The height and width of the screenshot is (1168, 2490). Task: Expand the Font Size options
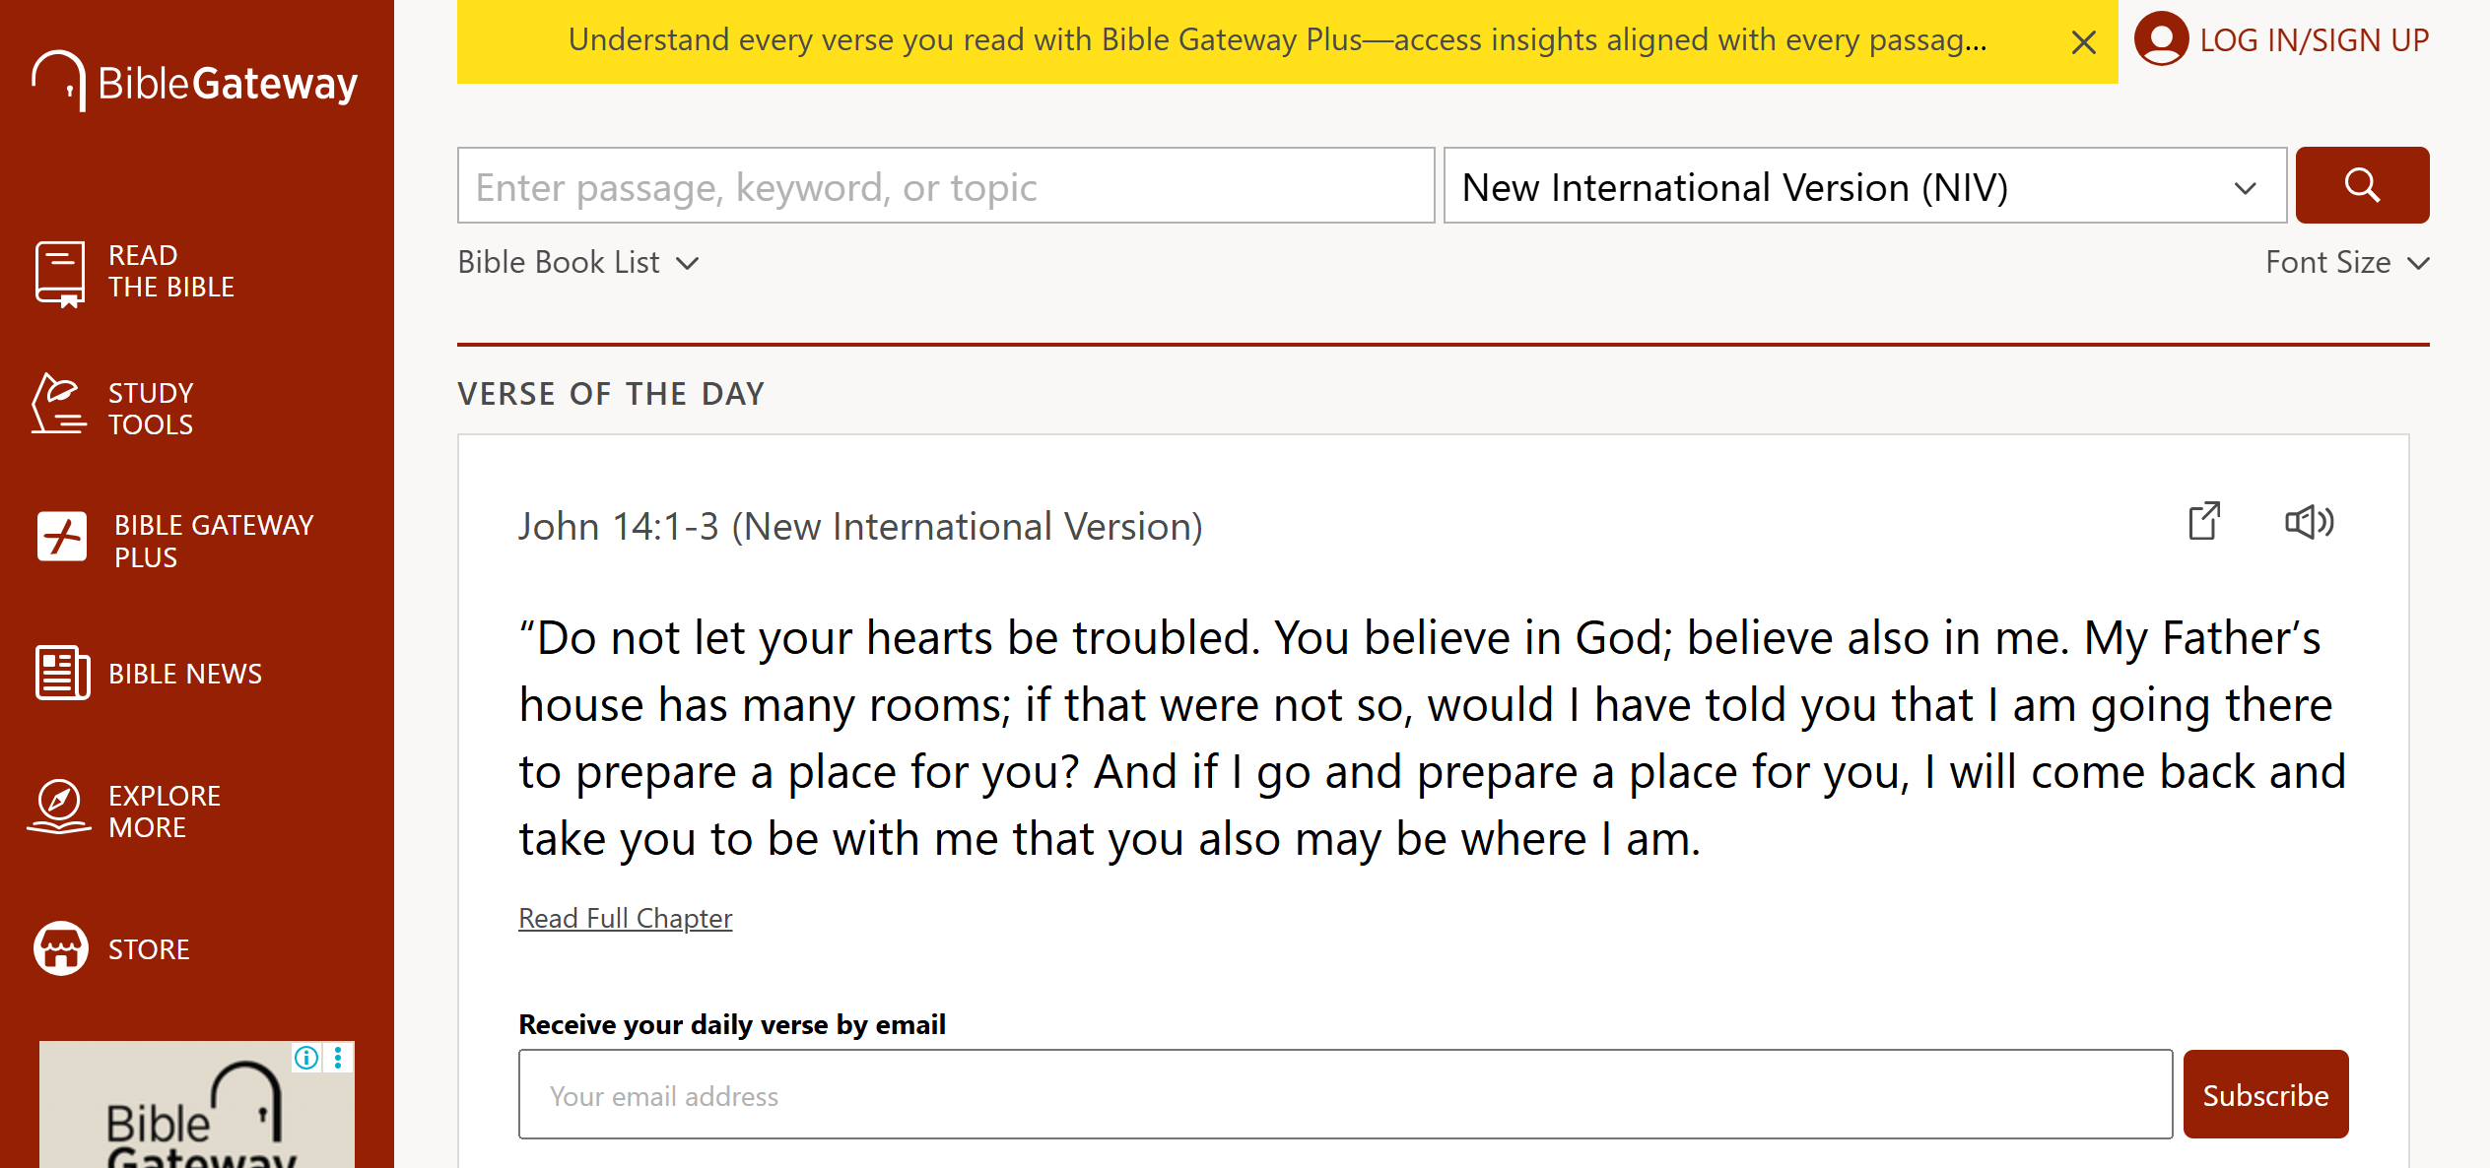tap(2346, 262)
